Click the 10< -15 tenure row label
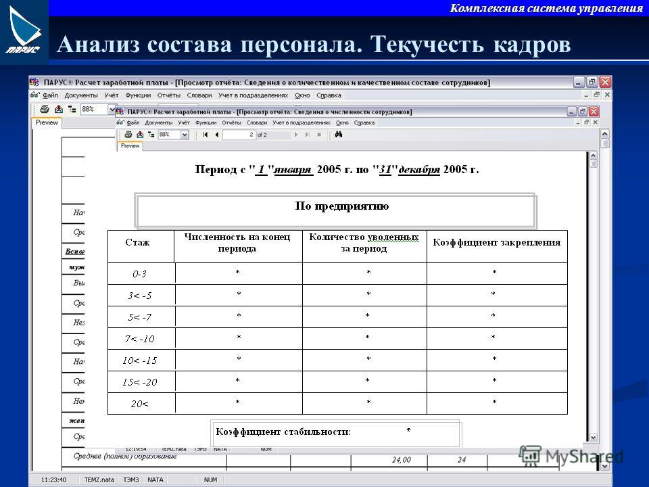Viewport: 649px width, 487px height. coord(140,361)
